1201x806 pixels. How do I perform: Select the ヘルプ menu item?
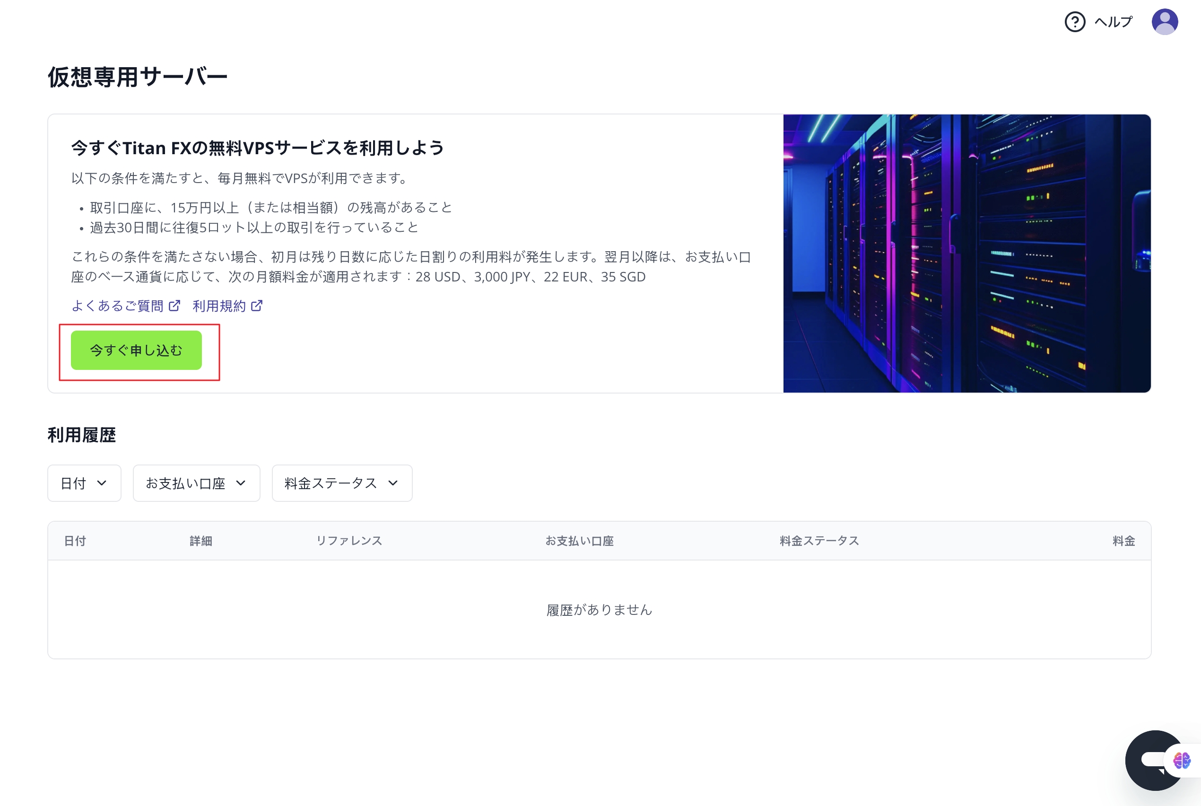(x=1113, y=21)
